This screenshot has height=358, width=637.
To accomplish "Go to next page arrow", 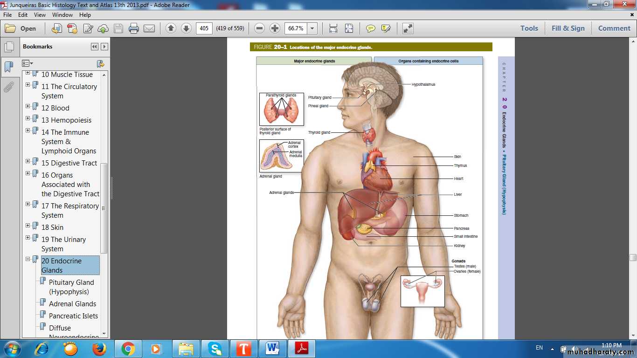I will 186,28.
